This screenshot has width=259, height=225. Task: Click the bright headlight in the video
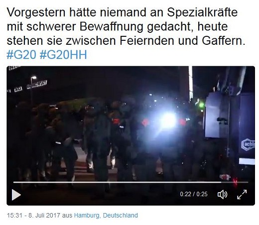click(167, 120)
